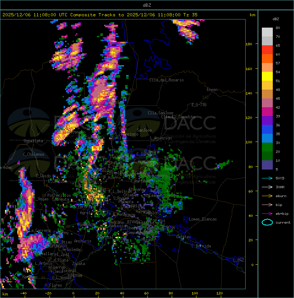
Task: Click the 120 km horizontal axis tick
Action: (x=219, y=293)
